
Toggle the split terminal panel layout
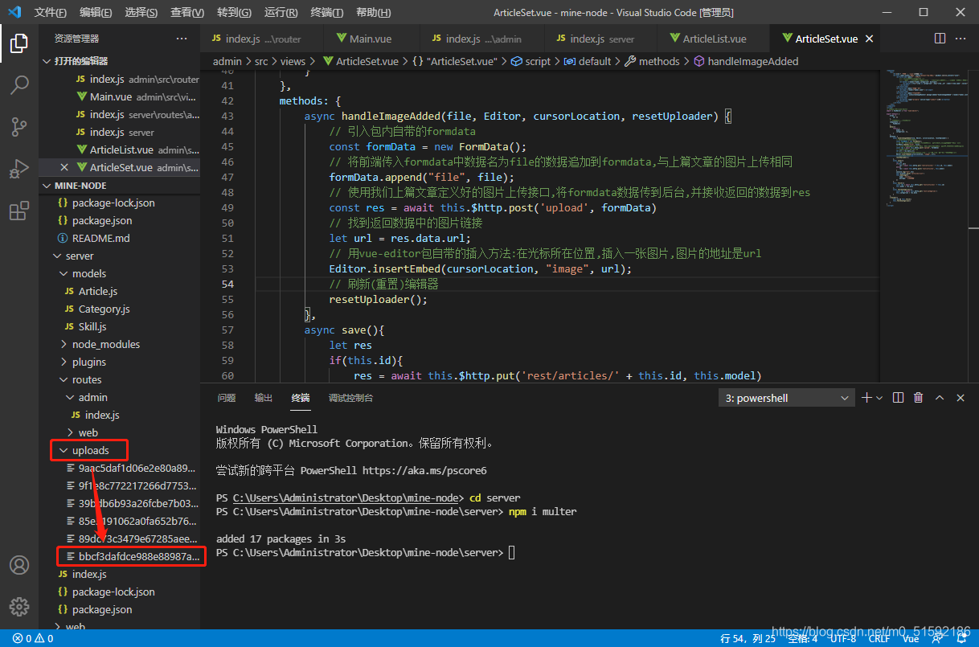[898, 398]
